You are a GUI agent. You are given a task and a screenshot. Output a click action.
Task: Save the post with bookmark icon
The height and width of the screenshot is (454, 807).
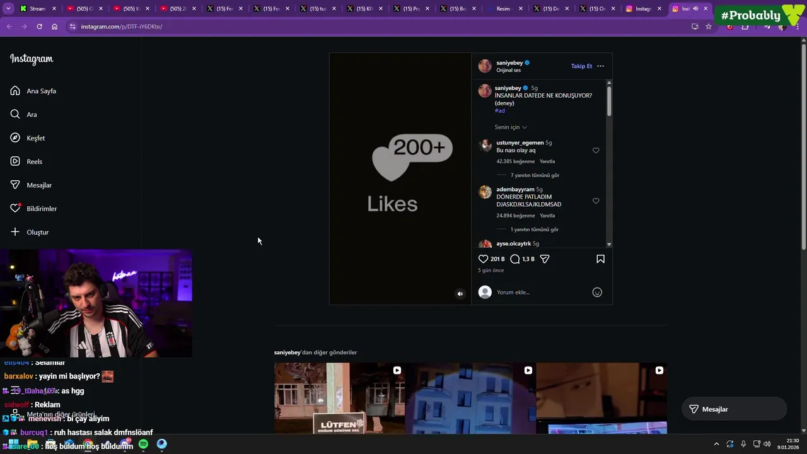(x=600, y=259)
